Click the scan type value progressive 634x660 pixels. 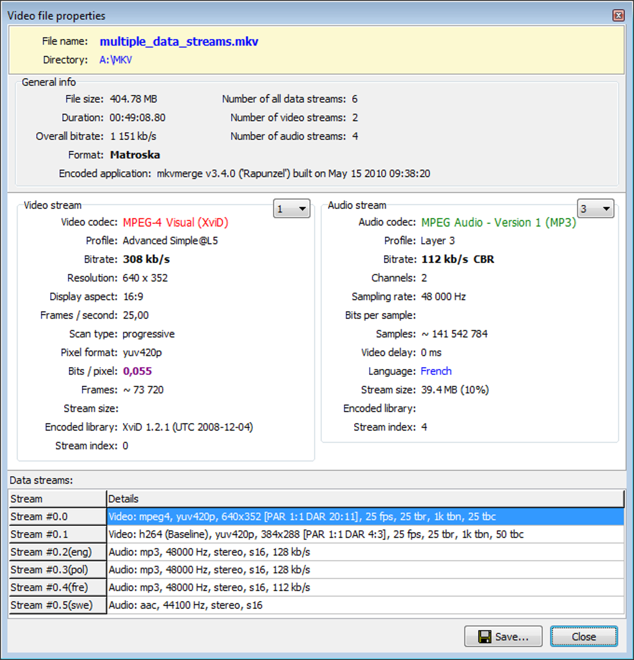(149, 334)
